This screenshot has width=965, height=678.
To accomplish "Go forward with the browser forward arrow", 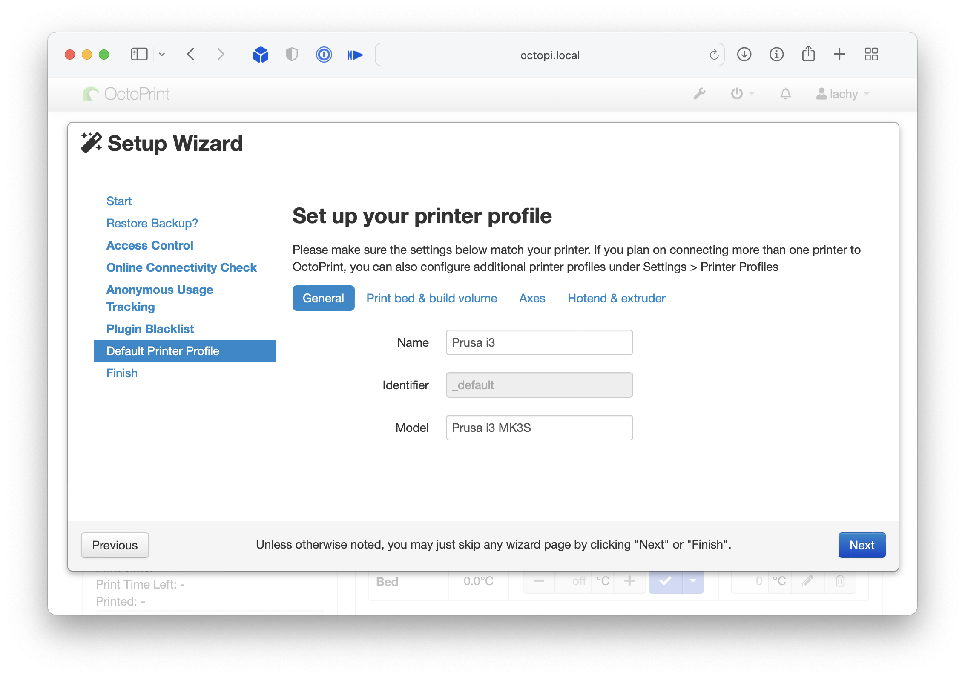I will [x=220, y=55].
